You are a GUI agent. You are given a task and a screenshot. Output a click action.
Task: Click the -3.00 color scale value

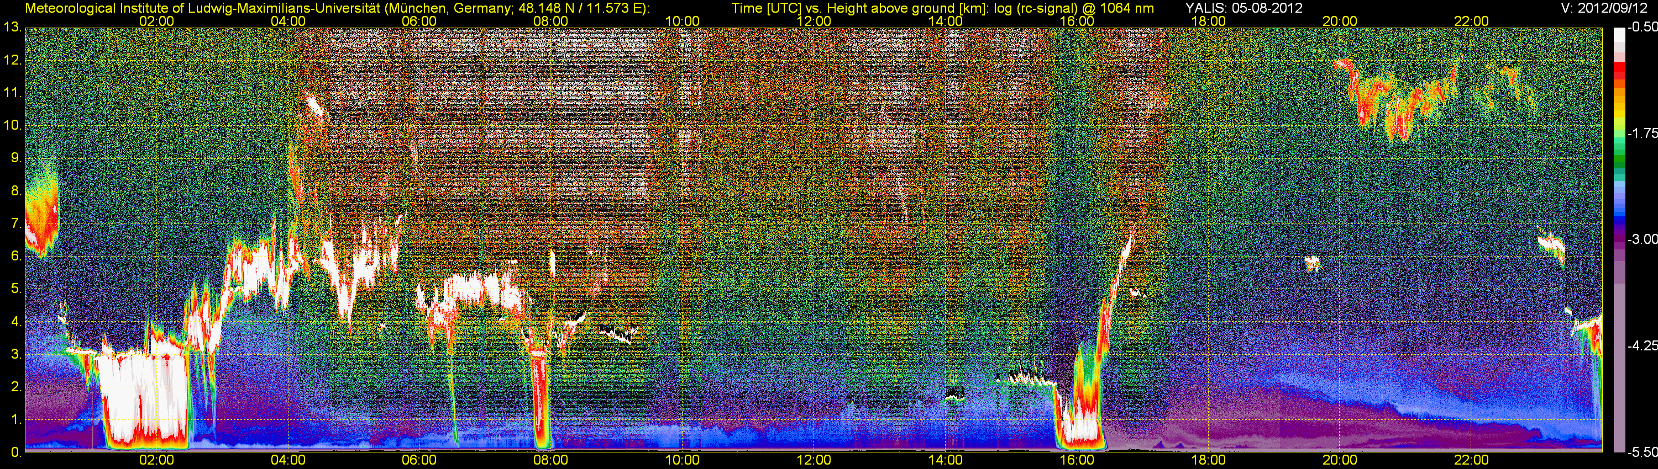1643,239
